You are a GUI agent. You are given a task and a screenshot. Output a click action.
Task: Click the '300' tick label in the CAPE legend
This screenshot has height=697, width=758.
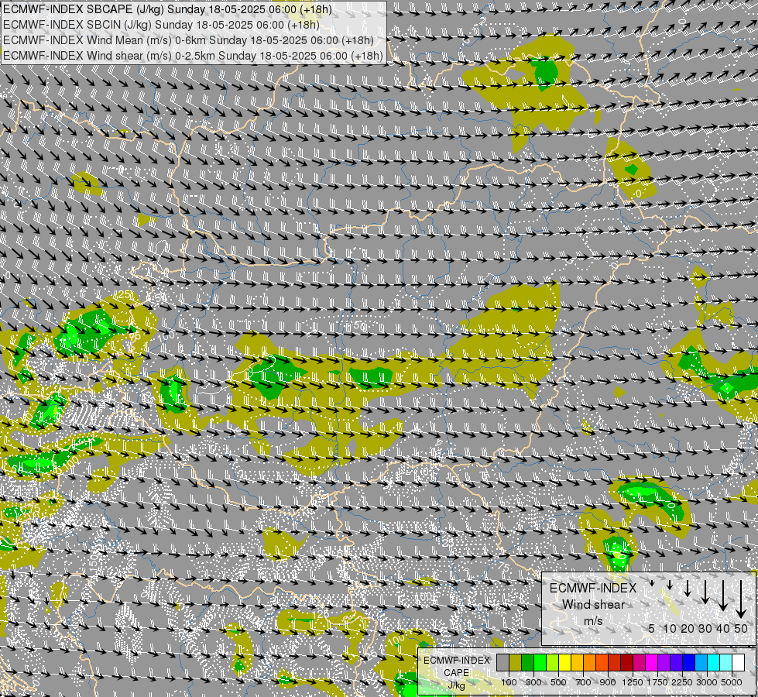pyautogui.click(x=533, y=682)
